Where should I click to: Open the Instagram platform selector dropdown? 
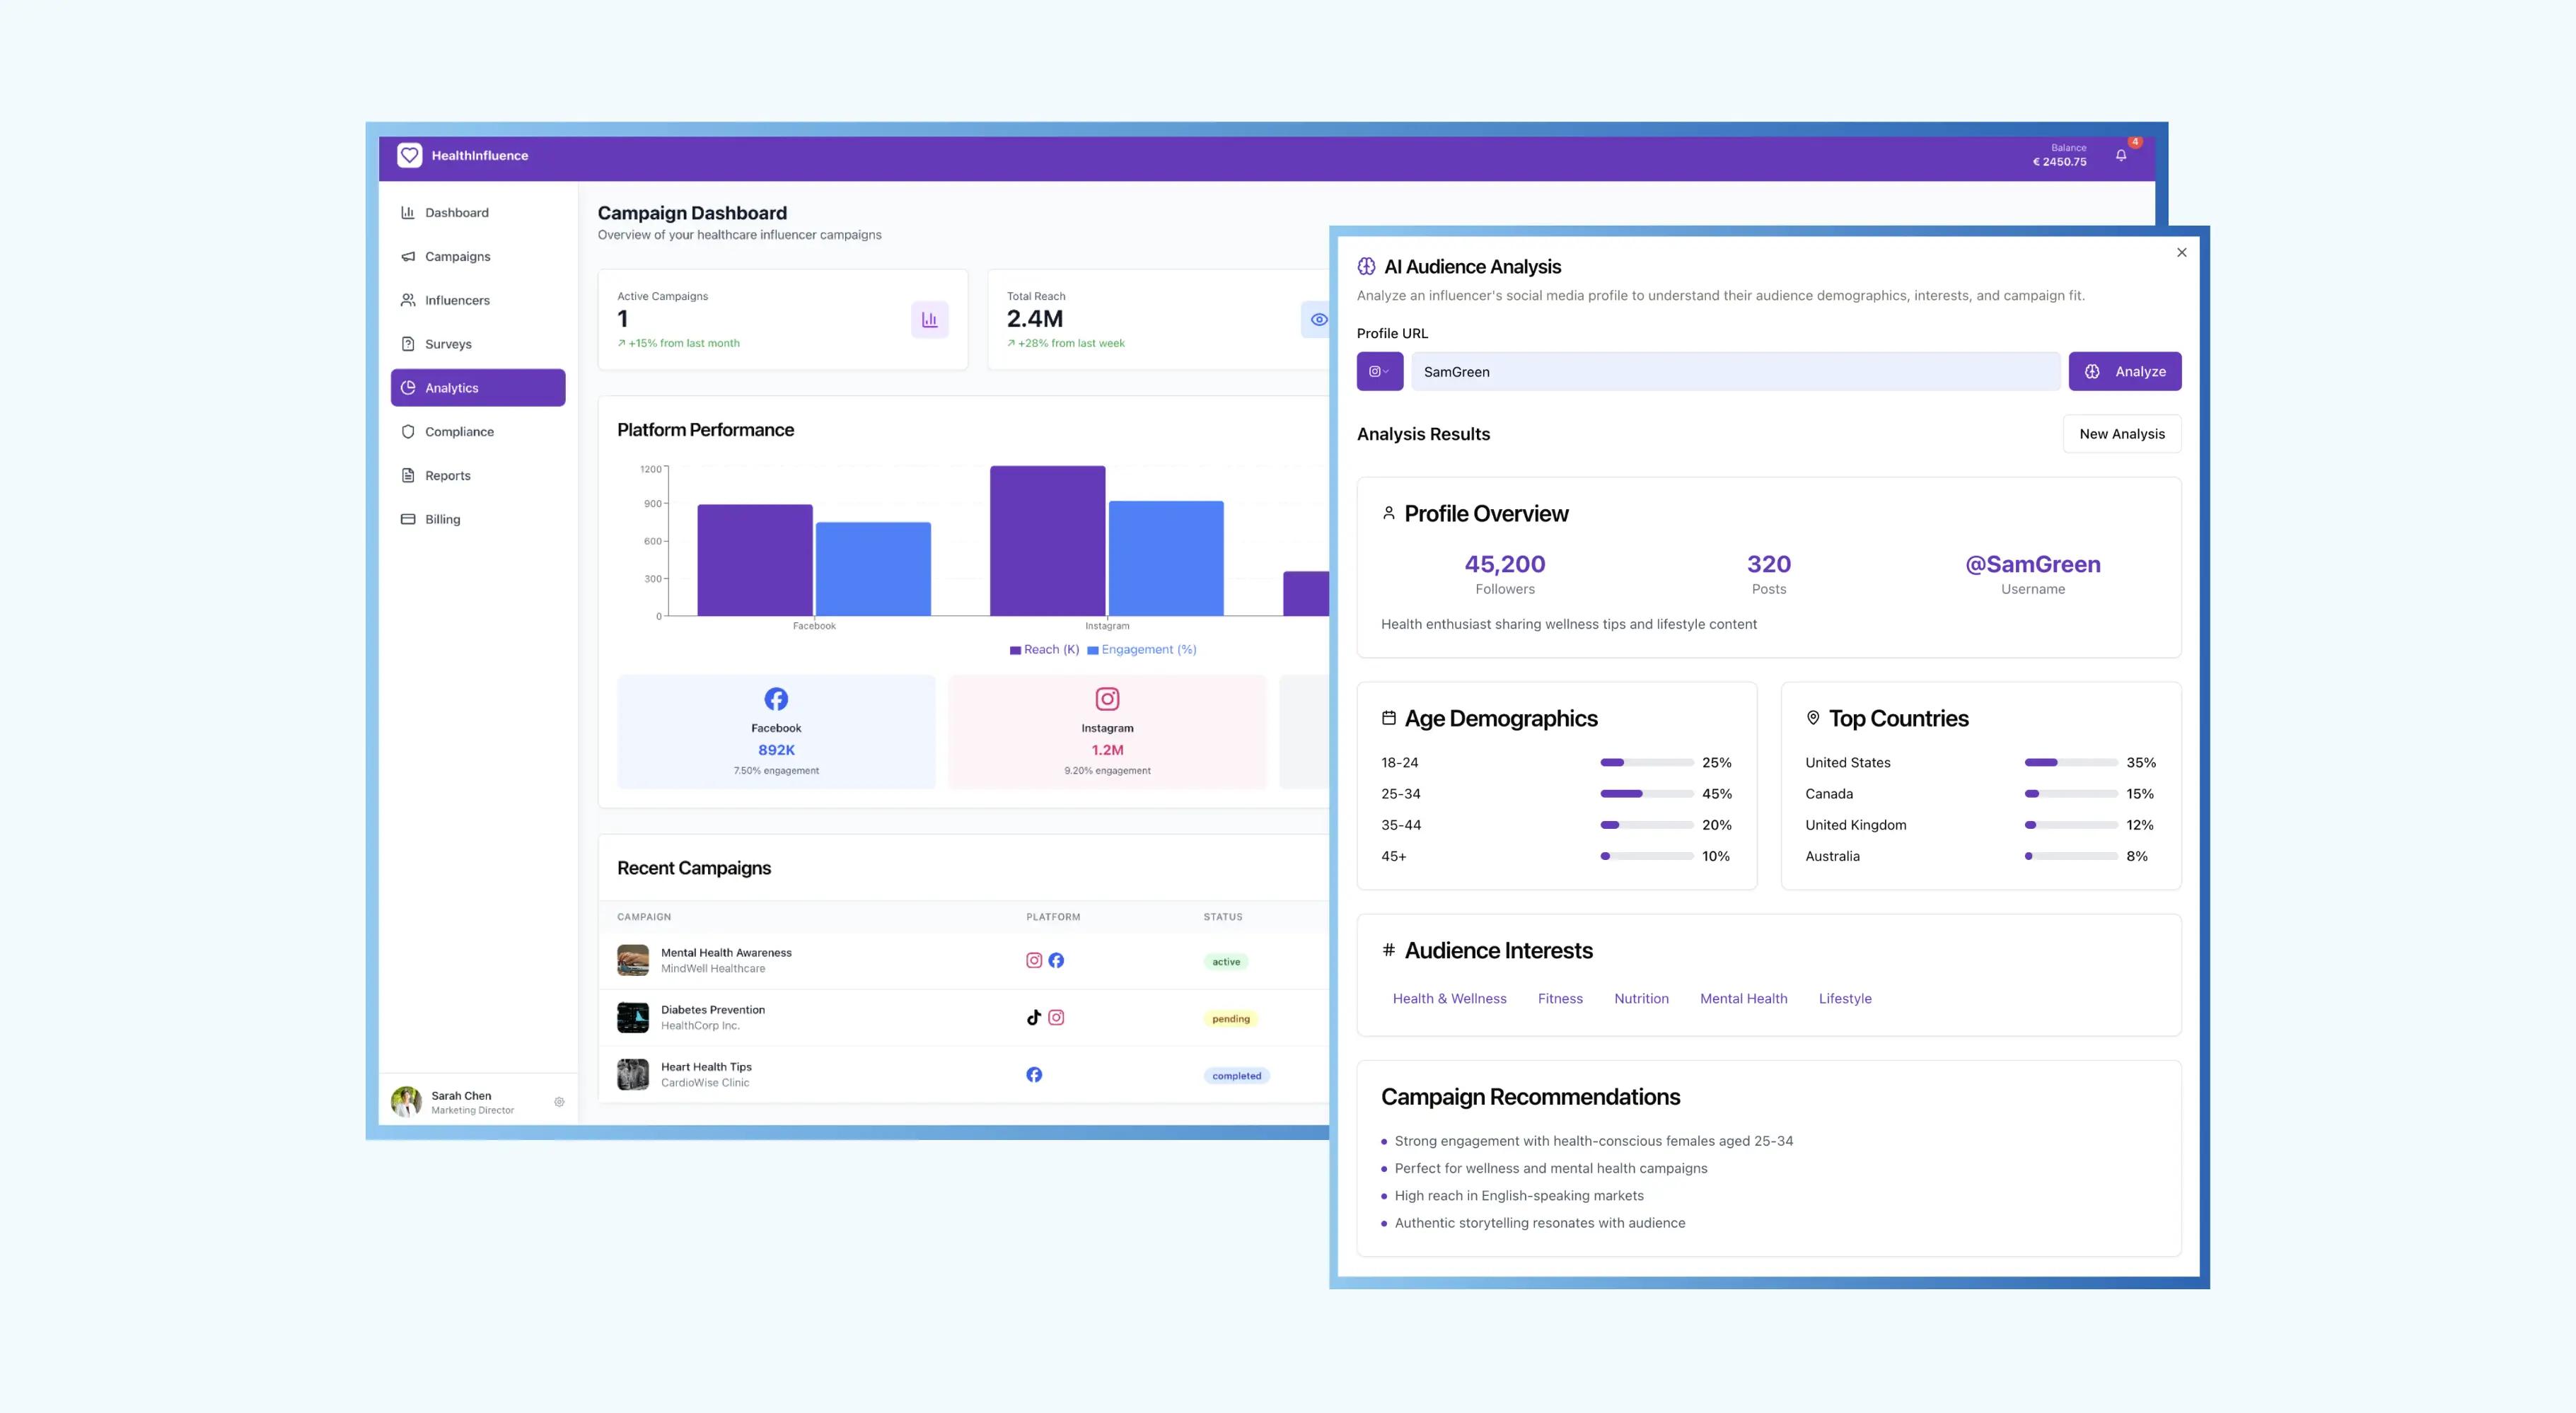point(1379,372)
